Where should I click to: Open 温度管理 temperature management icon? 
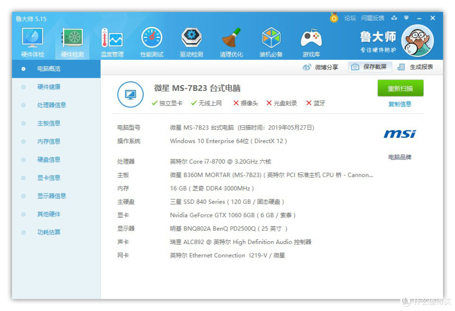point(112,42)
